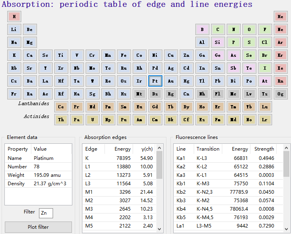Viewport: 291px width, 234px height.
Task: Click the Edge column header
Action: tap(94, 149)
